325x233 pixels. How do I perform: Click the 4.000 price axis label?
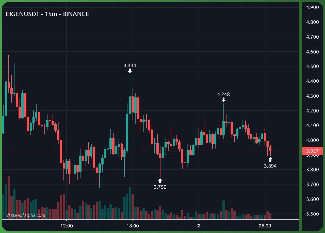click(x=313, y=140)
